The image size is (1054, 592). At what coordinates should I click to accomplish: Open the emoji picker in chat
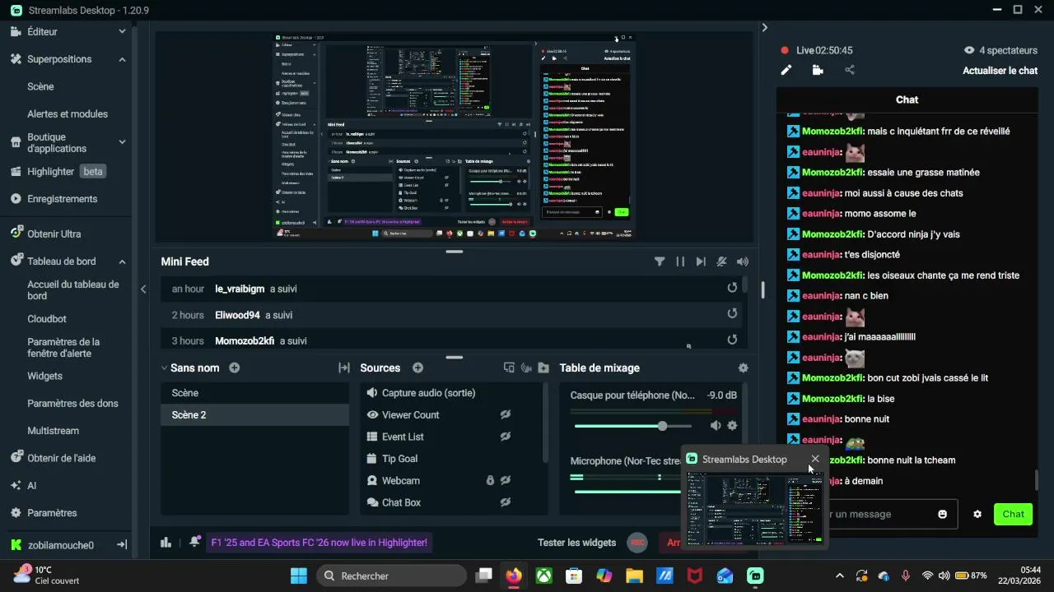tap(942, 514)
